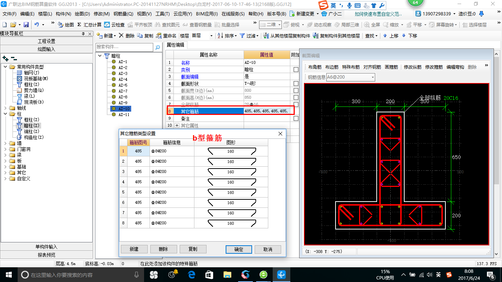Screen dimensions: 502x282
Task: Collapse the 柱 tree node
Action: coord(6,114)
